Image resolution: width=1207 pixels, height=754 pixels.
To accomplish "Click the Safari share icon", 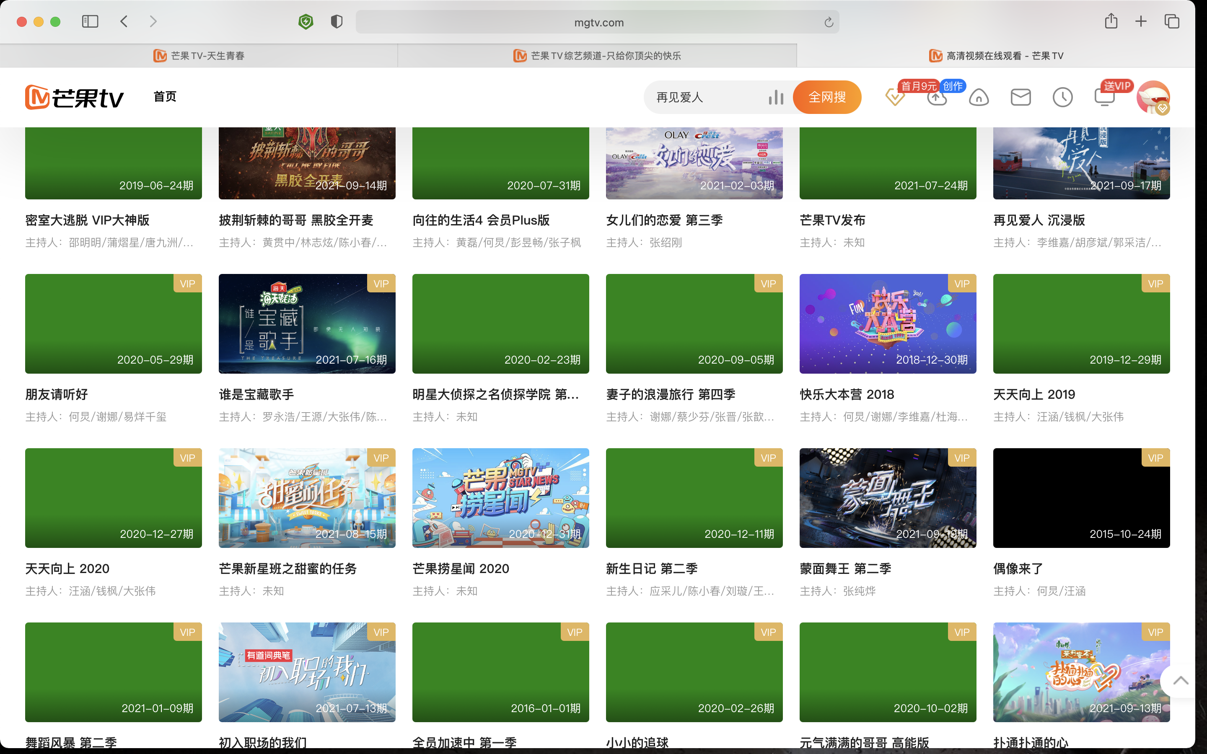I will coord(1111,21).
